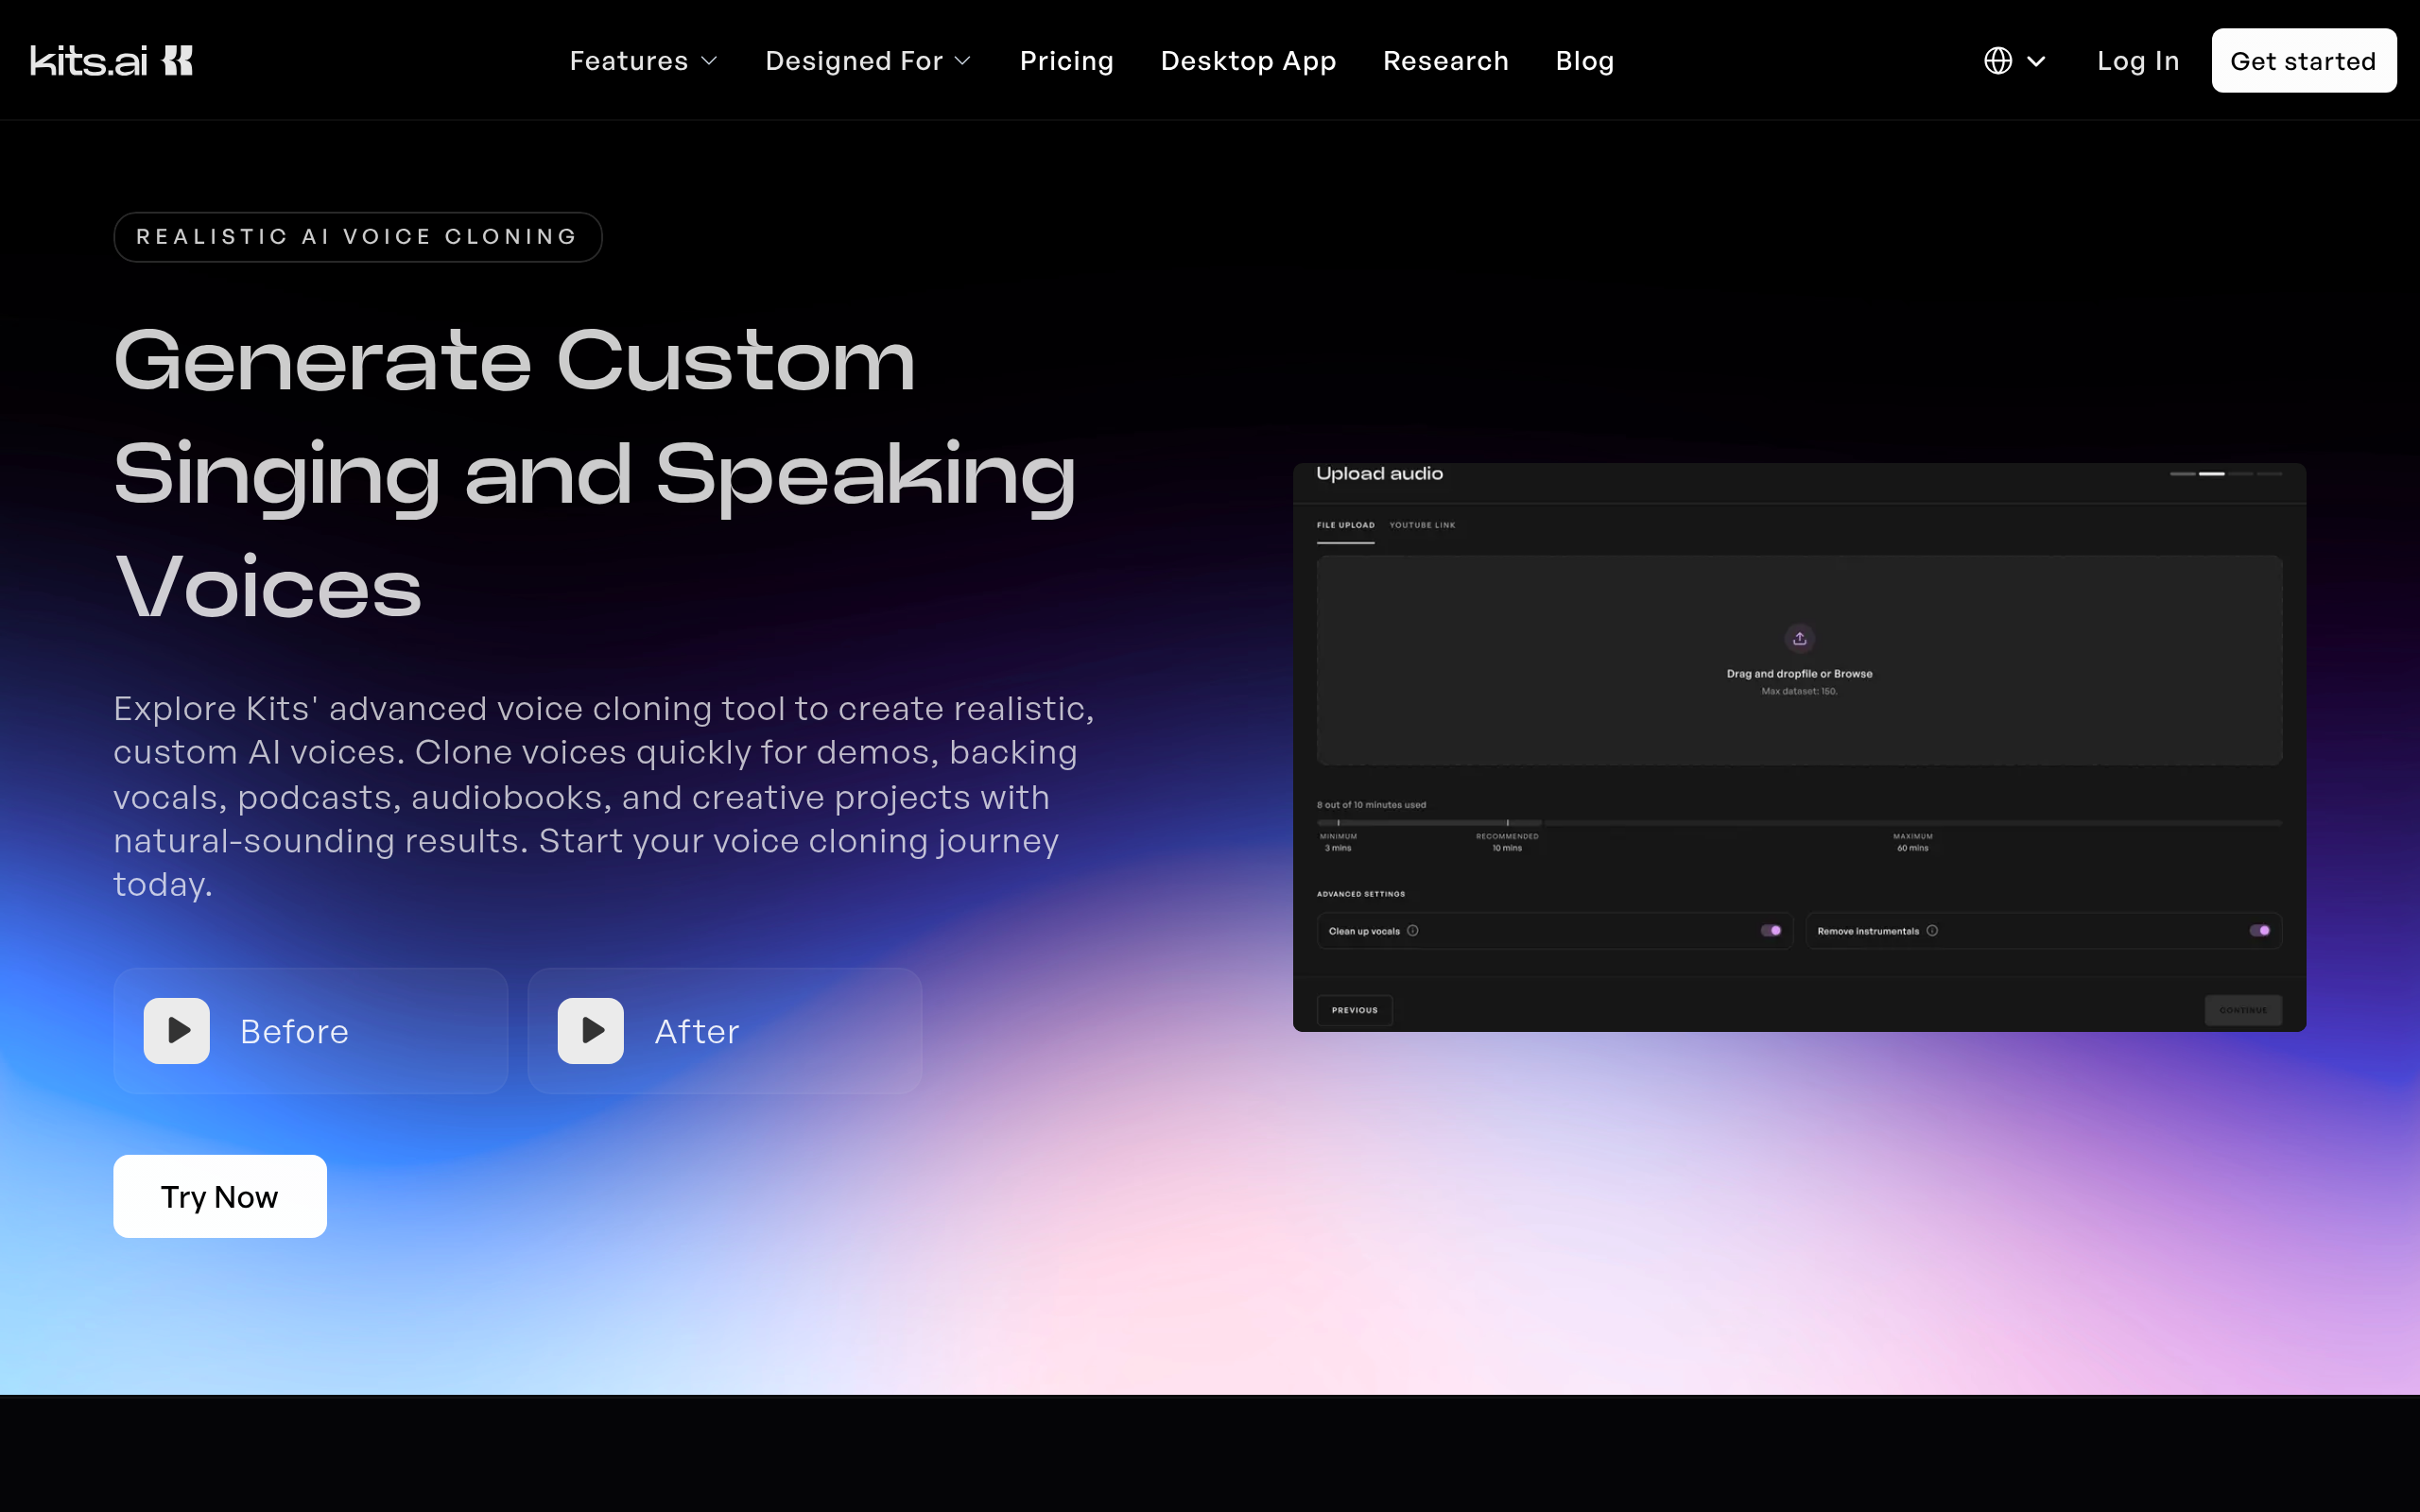Click the Get started button
Viewport: 2420px width, 1512px height.
pyautogui.click(x=2304, y=61)
